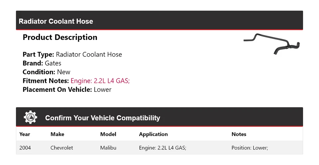This screenshot has height=165, width=319.
Task: Select the Confirm Your Vehicle Compatibility header
Action: [x=102, y=118]
